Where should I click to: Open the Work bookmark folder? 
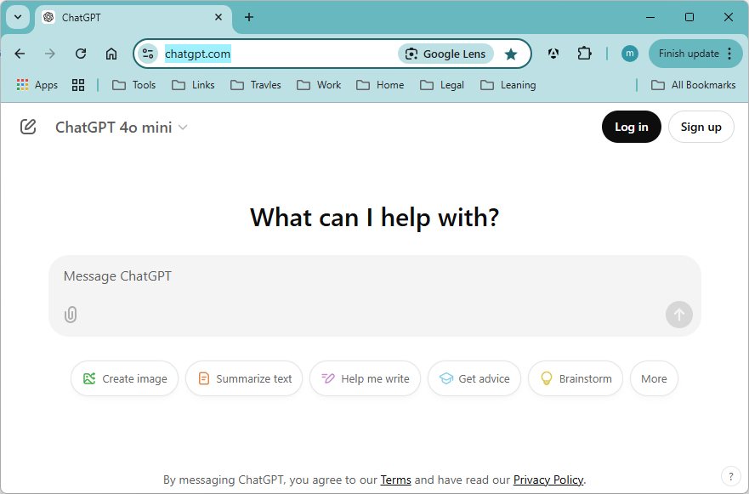pos(319,85)
